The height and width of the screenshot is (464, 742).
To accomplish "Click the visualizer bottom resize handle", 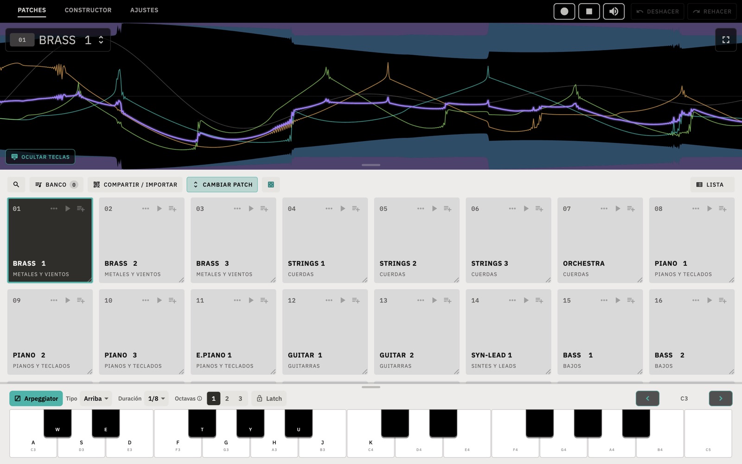I will coord(371,165).
